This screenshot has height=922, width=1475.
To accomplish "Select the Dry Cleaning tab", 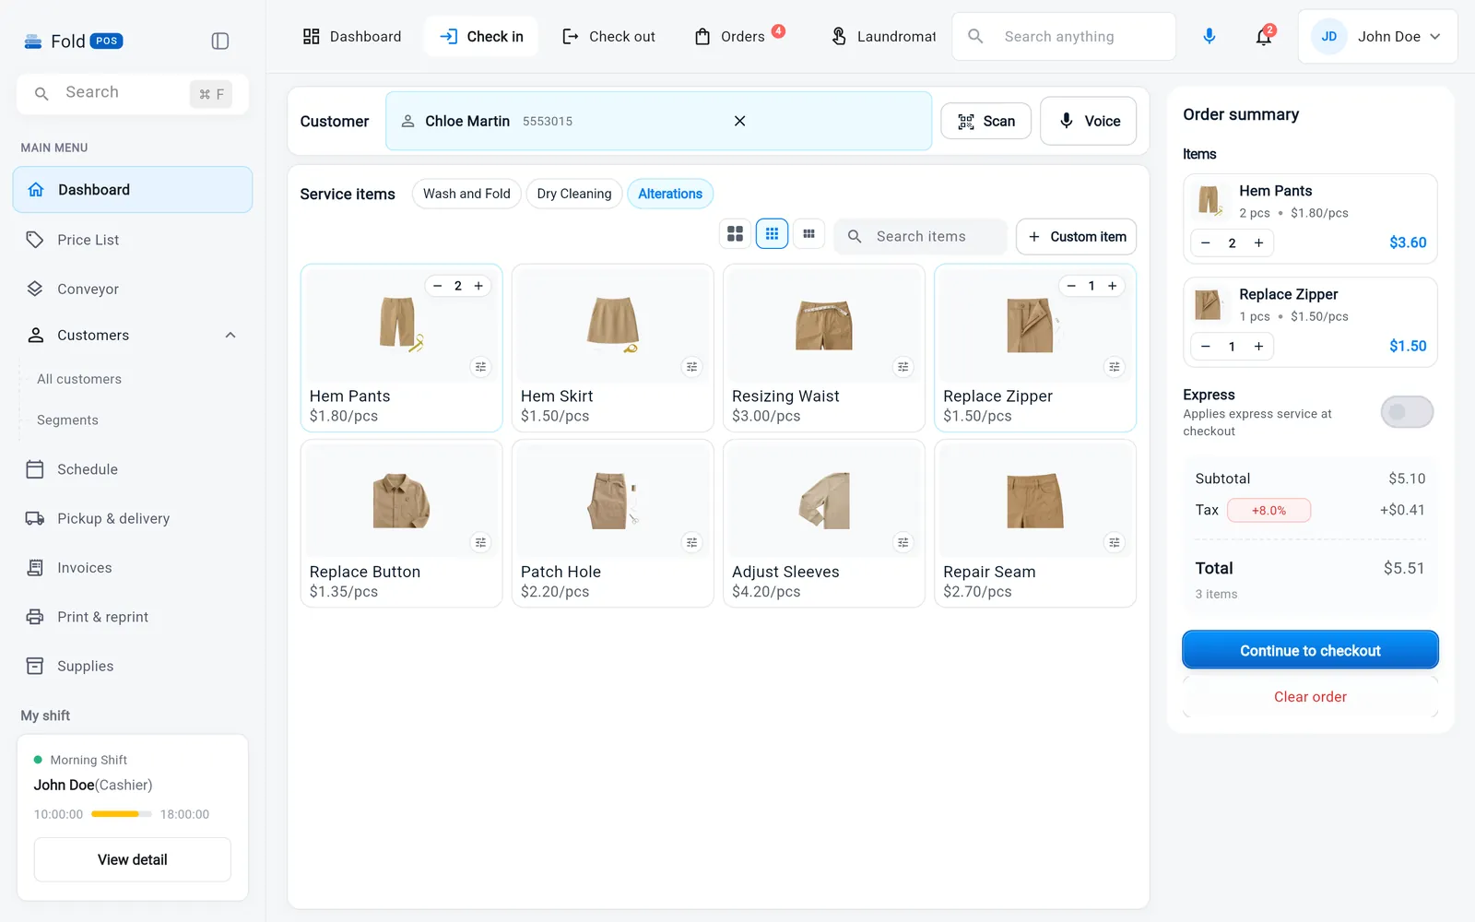I will [574, 194].
